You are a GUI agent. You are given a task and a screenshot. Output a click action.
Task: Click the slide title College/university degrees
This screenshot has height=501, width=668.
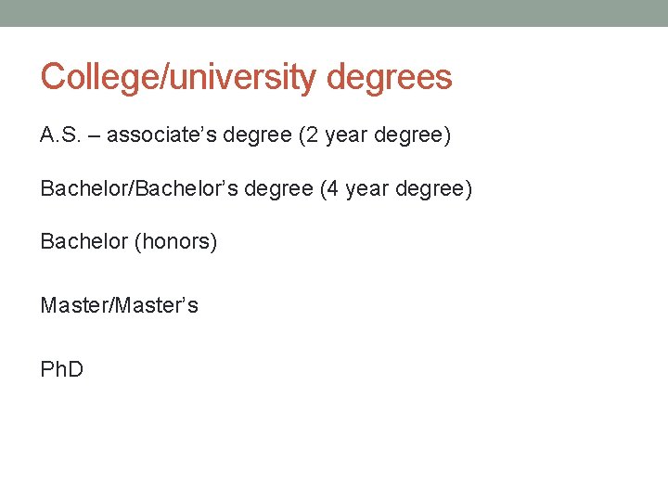click(246, 77)
